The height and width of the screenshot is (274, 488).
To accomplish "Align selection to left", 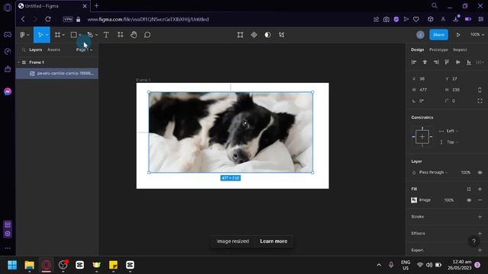I will click(413, 62).
